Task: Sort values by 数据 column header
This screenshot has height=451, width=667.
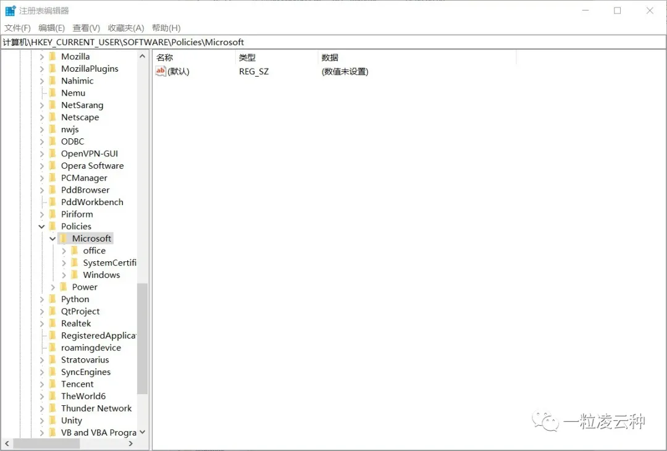Action: click(x=417, y=57)
